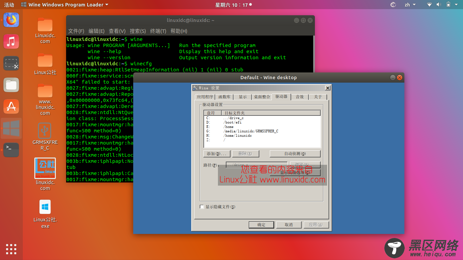Screen dimensions: 463x260
Task: Open the Linux公社 desktop folder
Action: 45,64
